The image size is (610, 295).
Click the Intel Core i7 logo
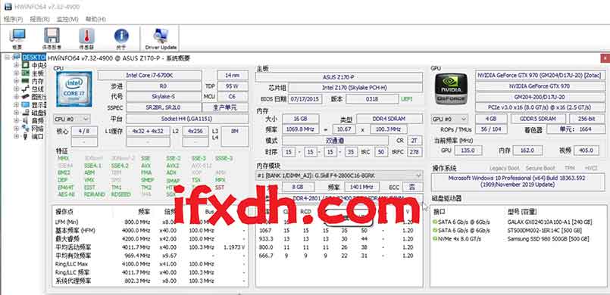74,89
